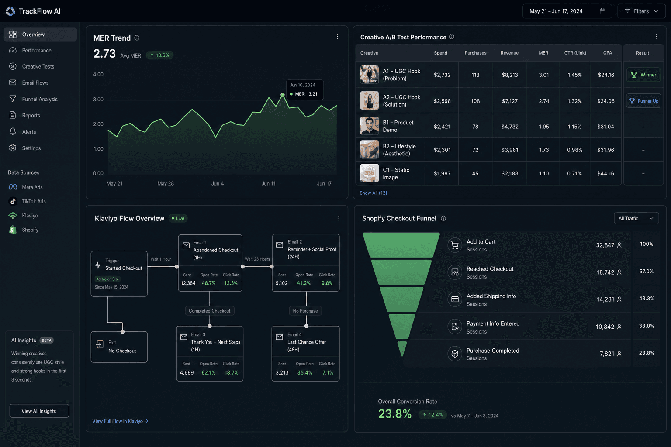Click the Exit No Checkout icon
Screen dimensions: 671x447
pyautogui.click(x=100, y=344)
